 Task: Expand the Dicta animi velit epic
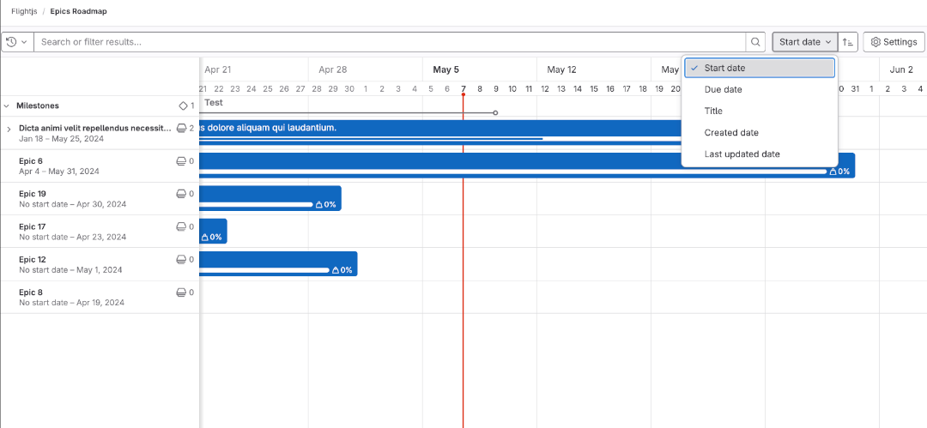[9, 129]
